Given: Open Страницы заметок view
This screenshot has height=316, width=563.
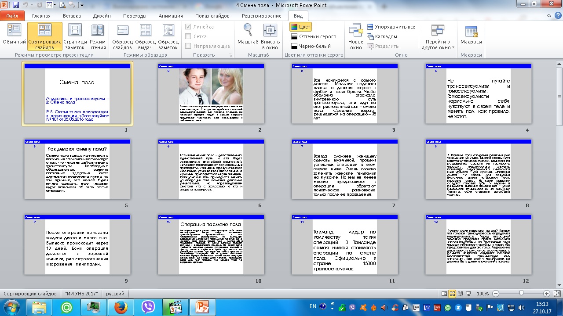Looking at the screenshot, I should pos(75,36).
